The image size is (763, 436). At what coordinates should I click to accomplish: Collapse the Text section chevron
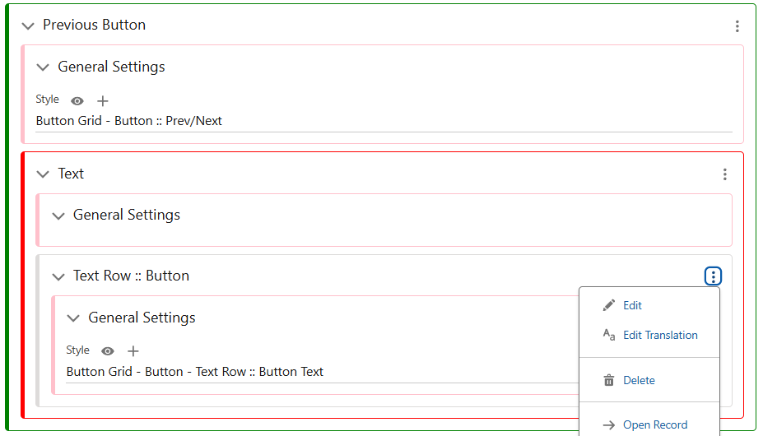[x=43, y=174]
